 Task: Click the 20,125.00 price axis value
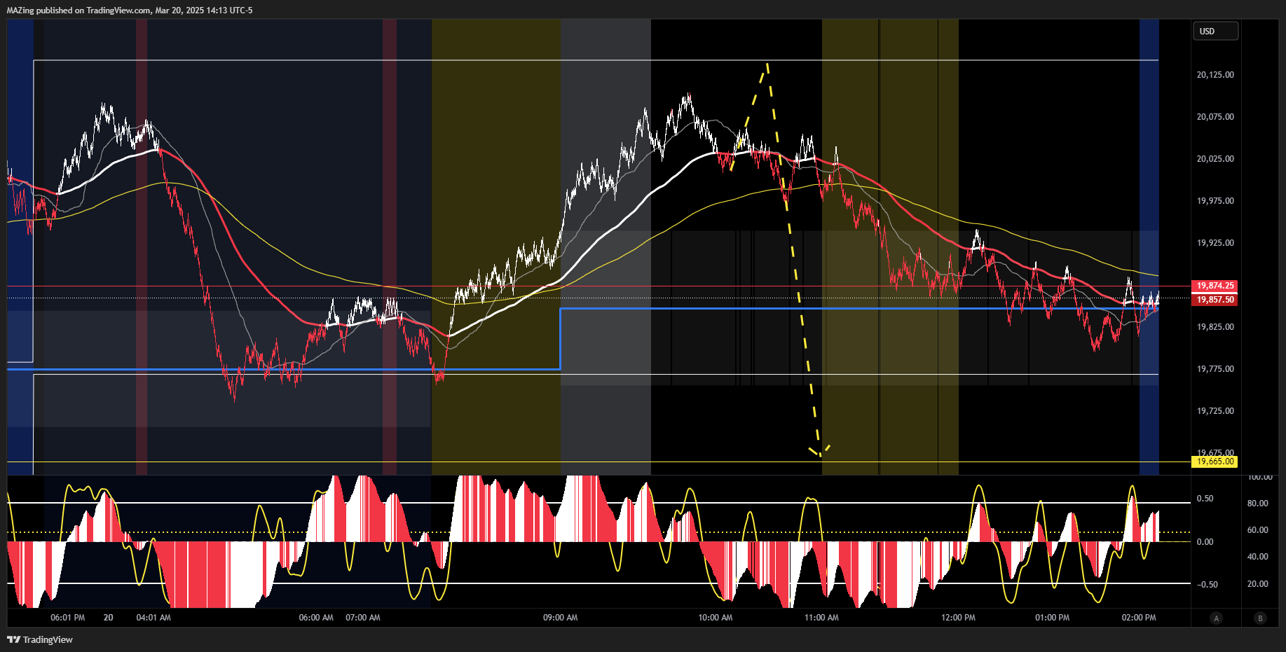[x=1215, y=75]
